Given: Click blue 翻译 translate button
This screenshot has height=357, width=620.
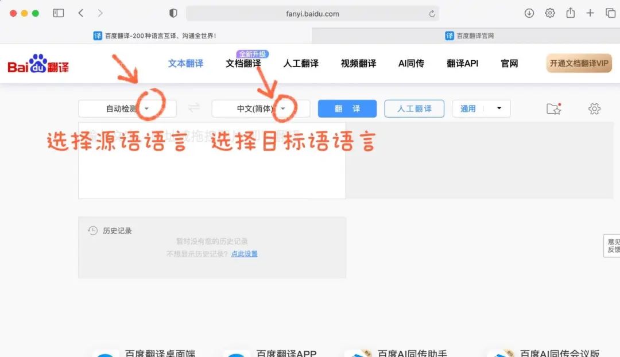Looking at the screenshot, I should click(347, 108).
